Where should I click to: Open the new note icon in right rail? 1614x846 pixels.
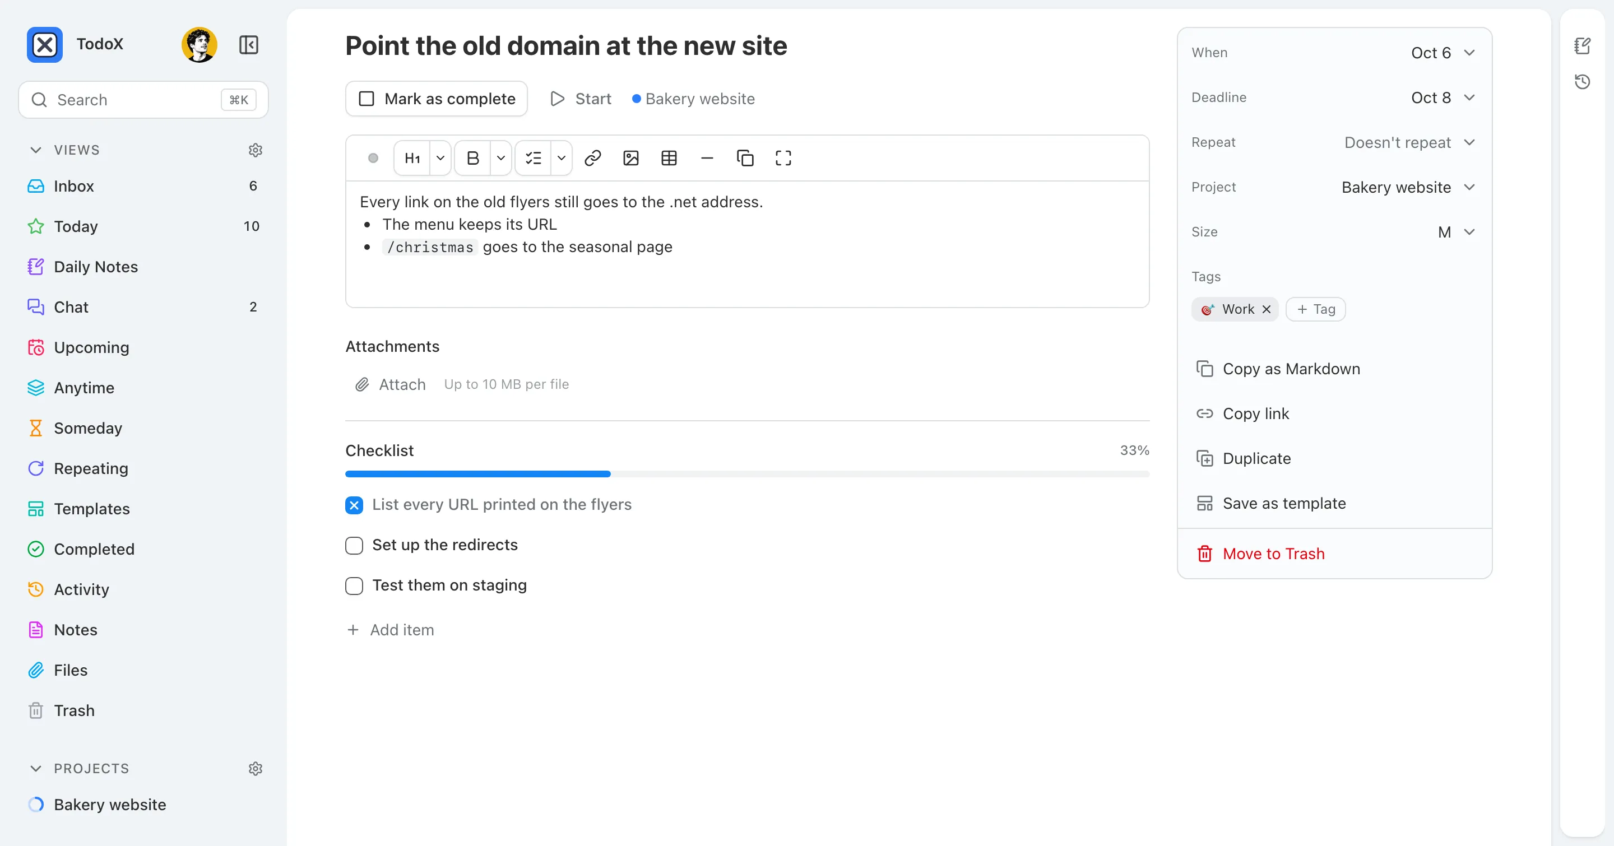[1583, 46]
